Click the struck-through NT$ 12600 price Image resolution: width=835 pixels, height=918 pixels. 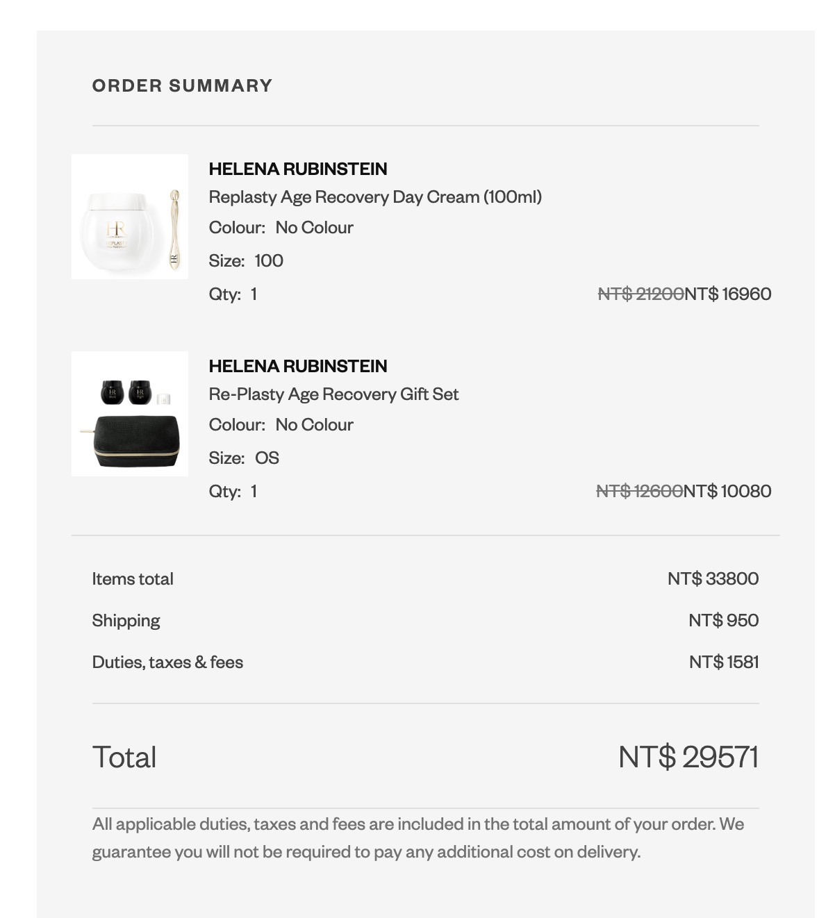(x=639, y=491)
